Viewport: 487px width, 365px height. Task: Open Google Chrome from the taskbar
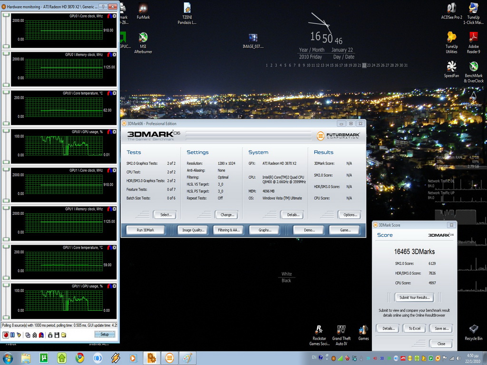pos(79,358)
